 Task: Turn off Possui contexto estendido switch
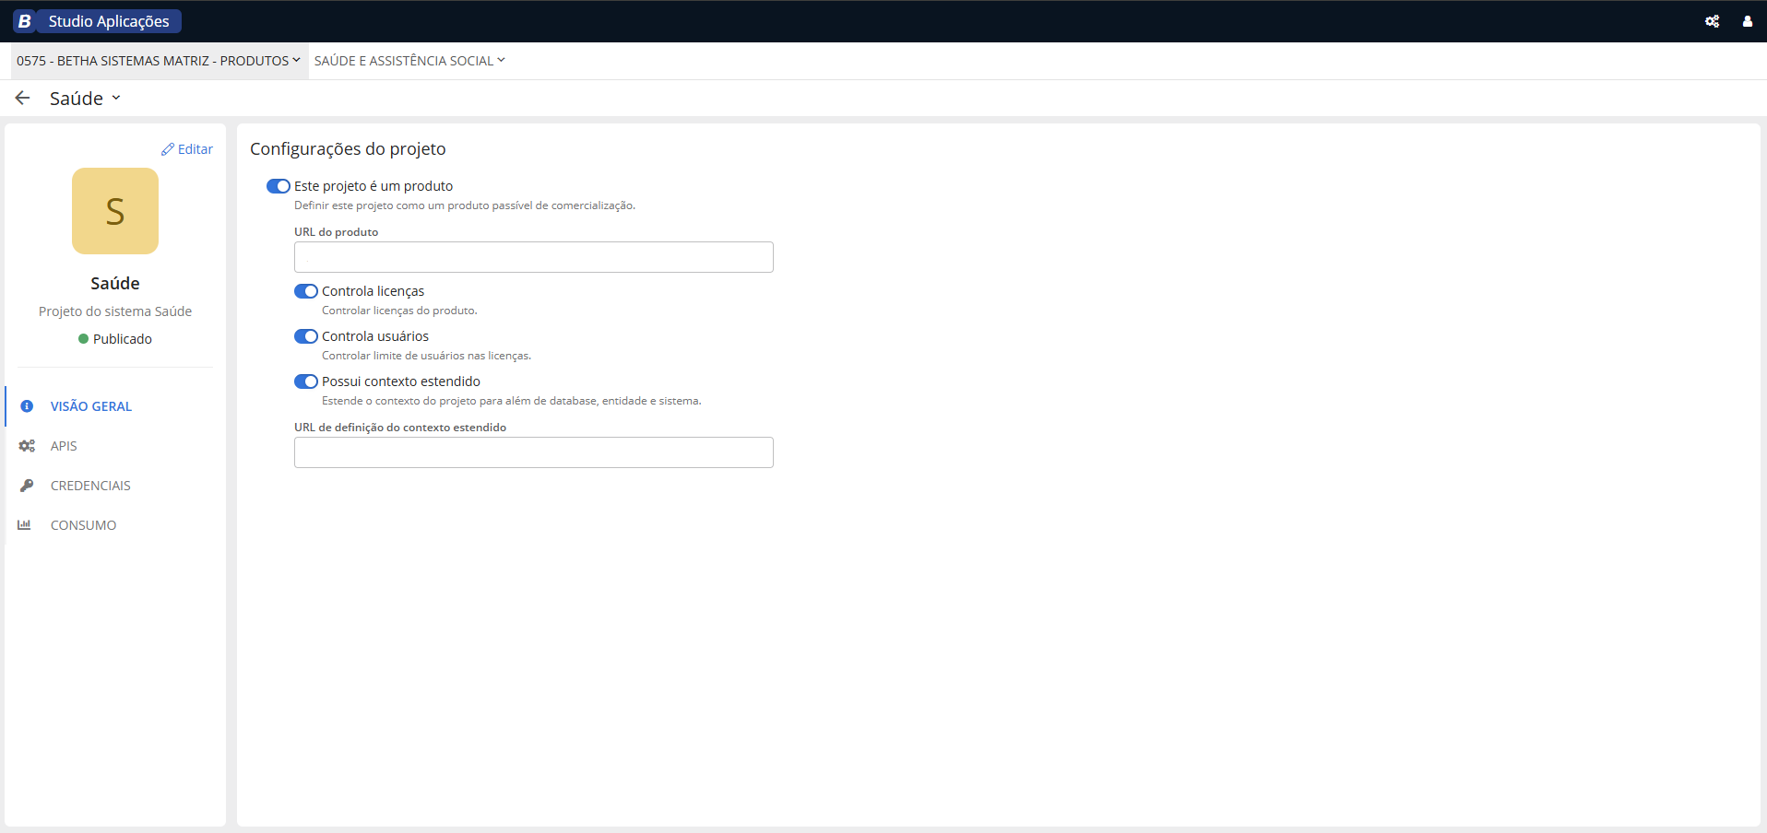pyautogui.click(x=306, y=381)
